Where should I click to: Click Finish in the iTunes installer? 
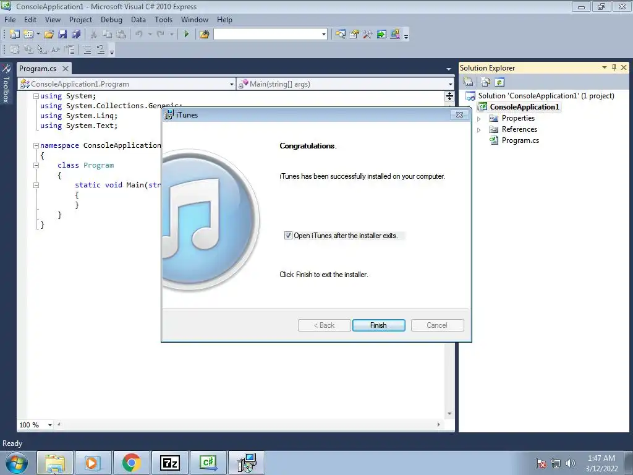pyautogui.click(x=379, y=325)
